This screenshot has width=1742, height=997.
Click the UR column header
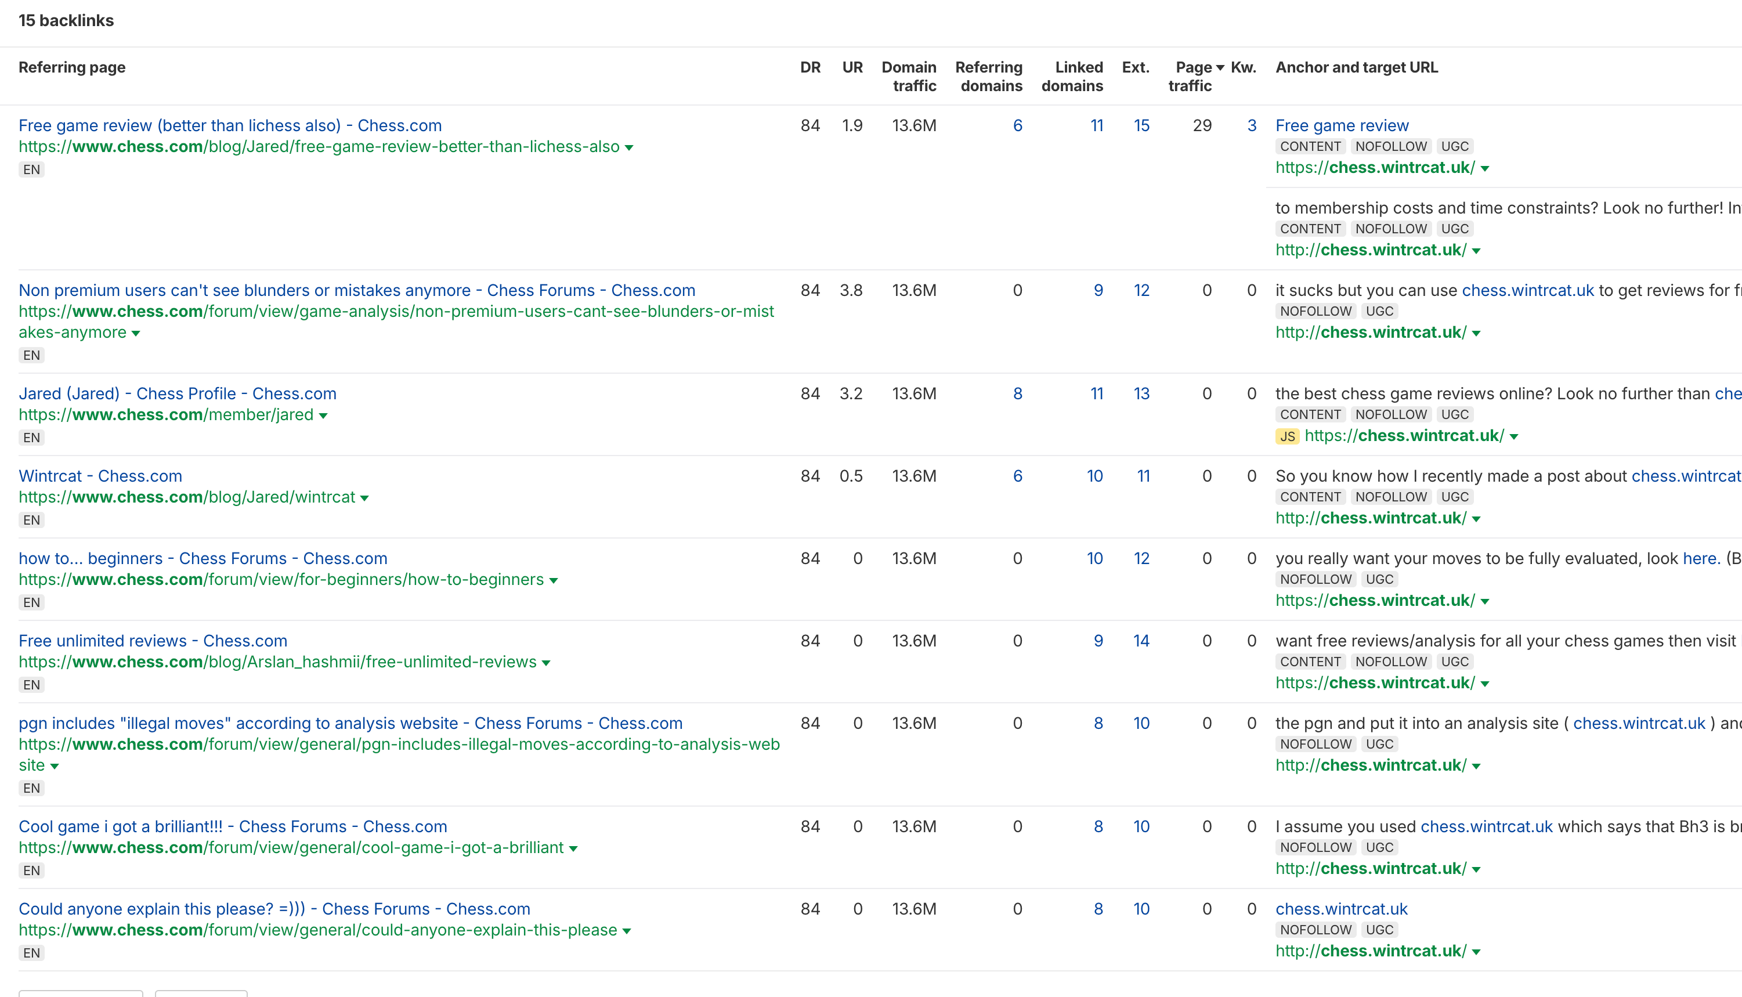[852, 67]
